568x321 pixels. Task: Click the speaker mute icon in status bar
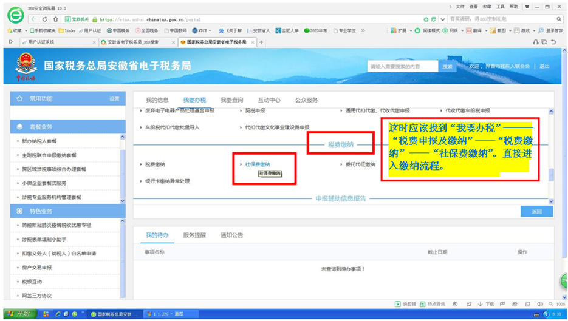pyautogui.click(x=540, y=304)
